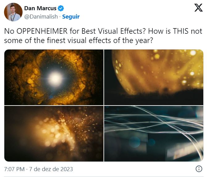Open the @Danimalish handle link
The height and width of the screenshot is (177, 207).
41,17
